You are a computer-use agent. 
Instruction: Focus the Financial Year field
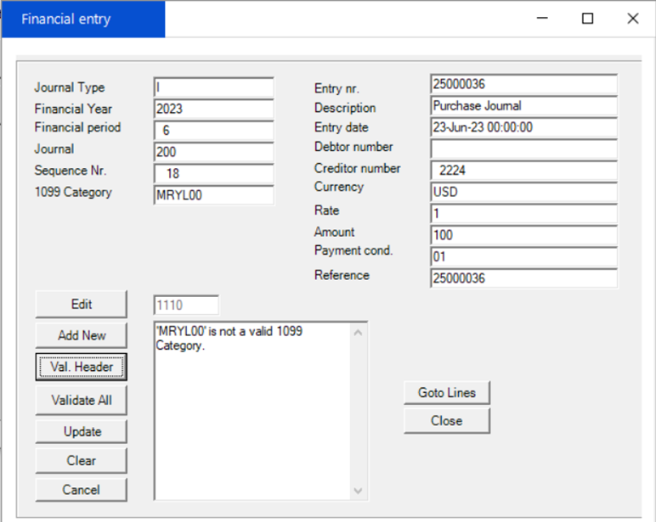coord(213,109)
